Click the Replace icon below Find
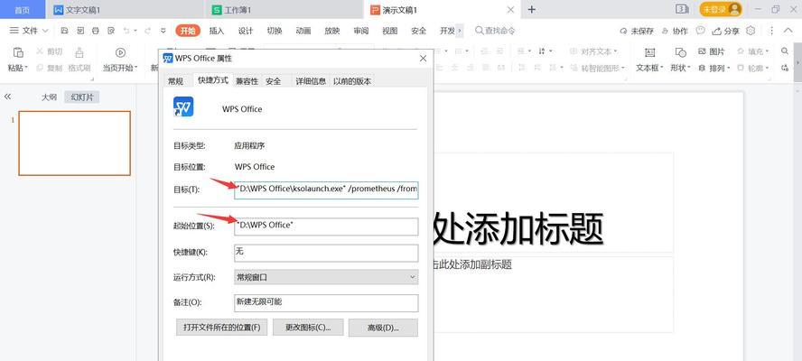This screenshot has width=802, height=361. (785, 68)
